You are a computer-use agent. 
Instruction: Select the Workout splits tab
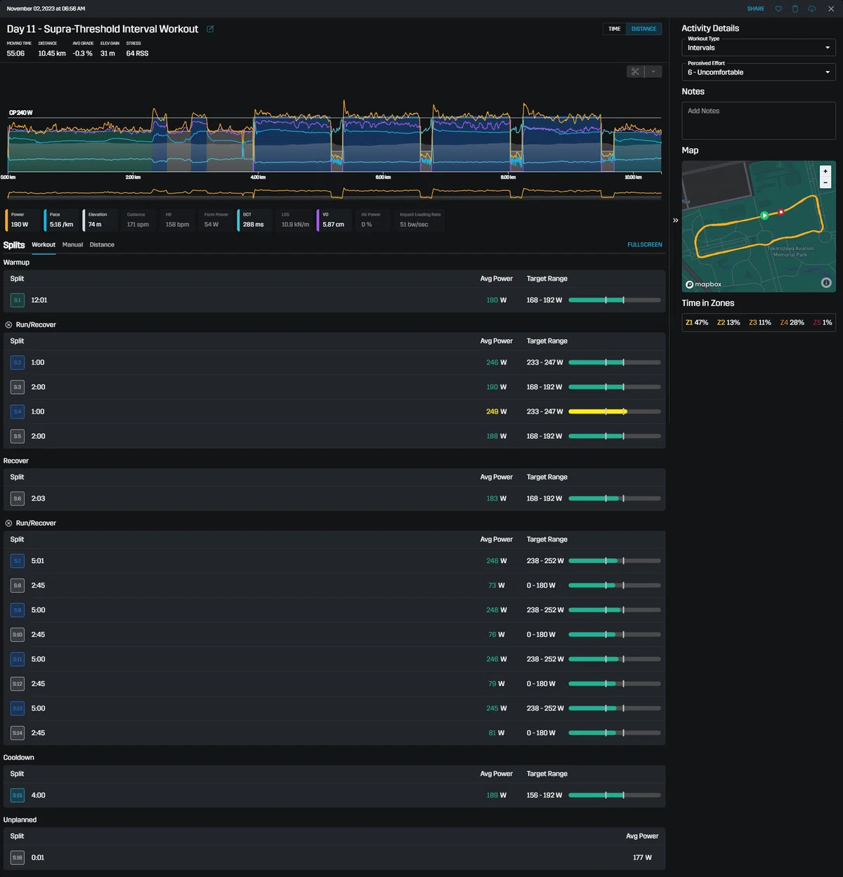pos(44,244)
